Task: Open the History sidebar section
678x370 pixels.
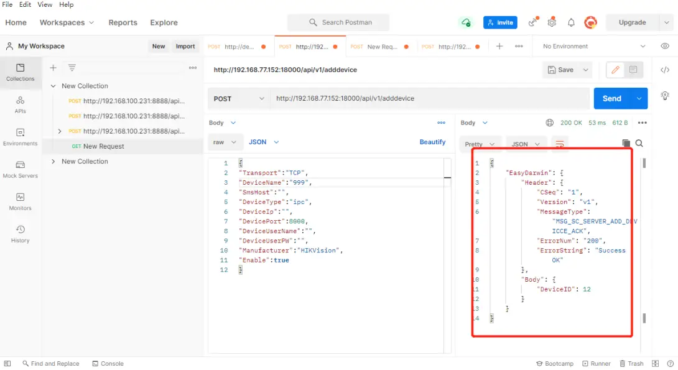Action: pyautogui.click(x=21, y=234)
